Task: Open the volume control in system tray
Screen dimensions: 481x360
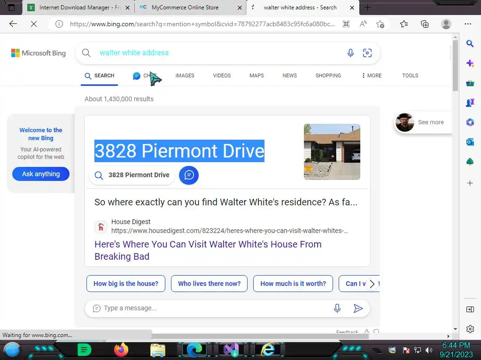Action: pyautogui.click(x=429, y=350)
